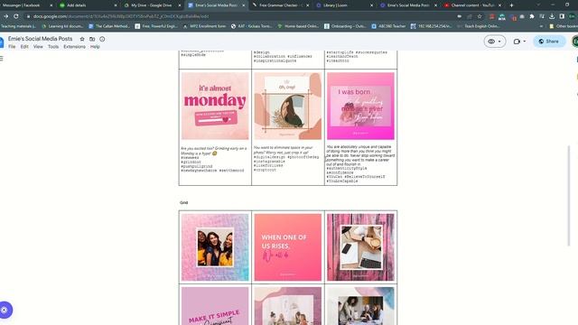578x325 pixels.
Task: Switch to the Add details tab
Action: coord(88,5)
